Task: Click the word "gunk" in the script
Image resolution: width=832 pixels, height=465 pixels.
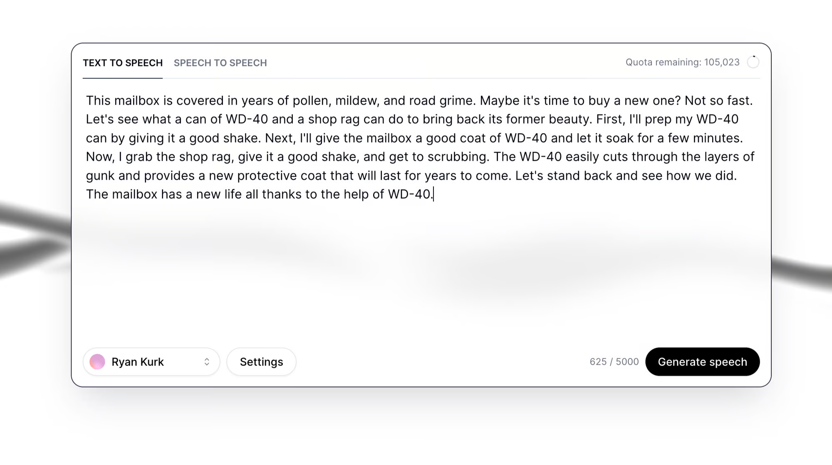Action: (x=100, y=176)
